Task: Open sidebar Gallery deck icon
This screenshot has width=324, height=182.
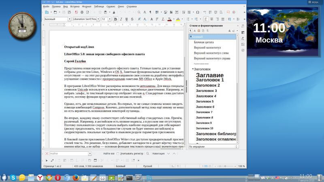Action: (243, 44)
